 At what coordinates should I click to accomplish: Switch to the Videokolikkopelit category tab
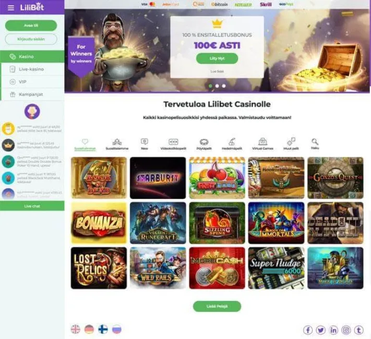pyautogui.click(x=173, y=144)
